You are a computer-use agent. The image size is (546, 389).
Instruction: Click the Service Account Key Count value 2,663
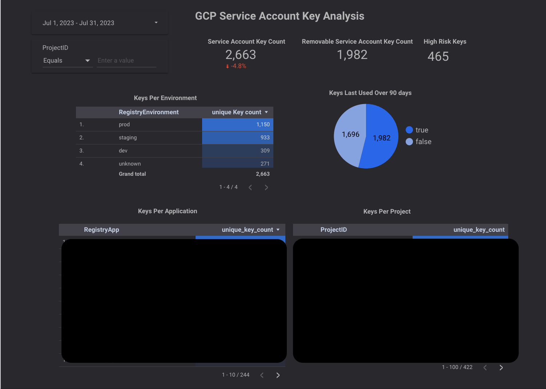(x=241, y=55)
